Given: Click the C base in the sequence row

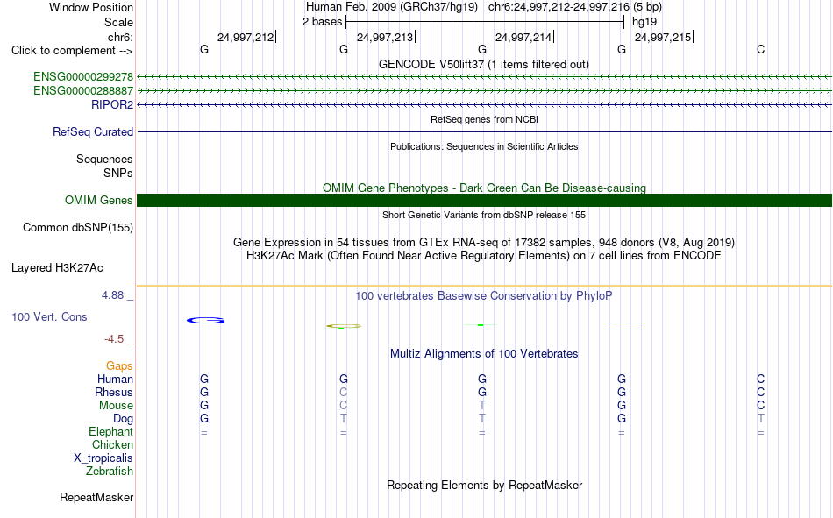Looking at the screenshot, I should coord(761,49).
